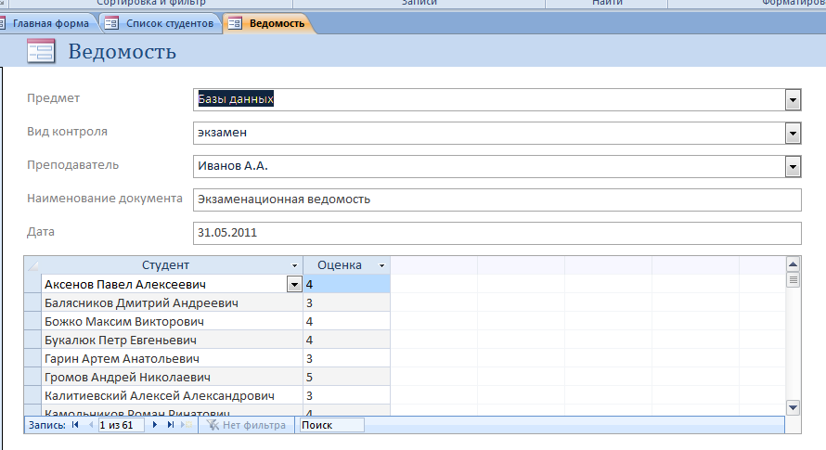Select the row Калитиевский Алексей Александрович
Image resolution: width=826 pixels, height=450 pixels.
[173, 396]
